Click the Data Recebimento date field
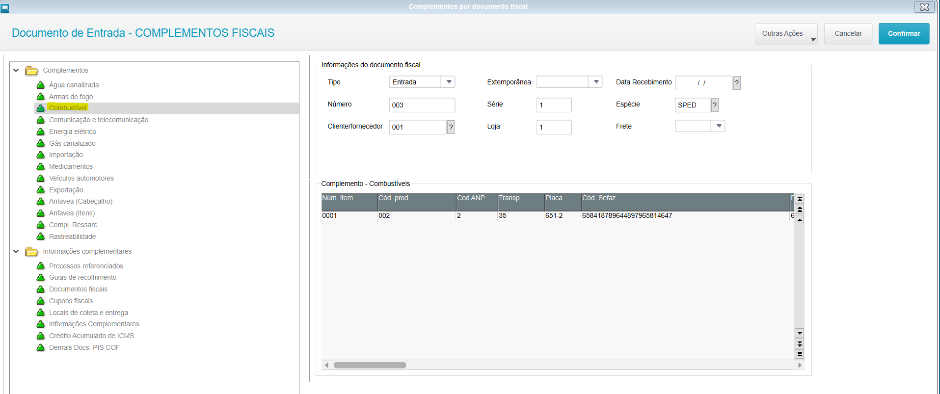This screenshot has width=940, height=394. coord(703,83)
